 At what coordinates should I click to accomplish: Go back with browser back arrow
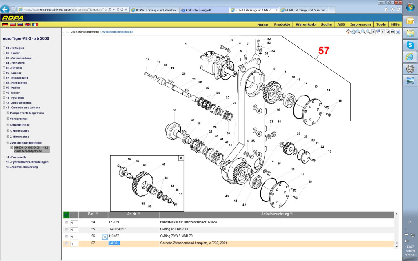[5, 9]
